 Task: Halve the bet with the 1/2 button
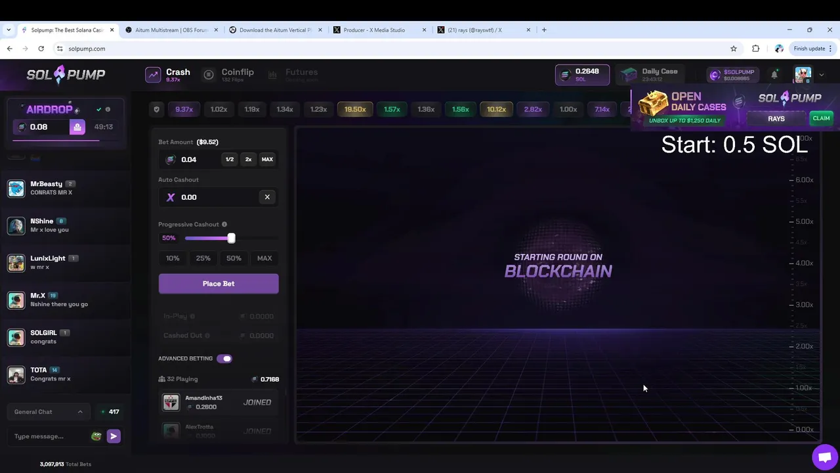[x=230, y=159]
